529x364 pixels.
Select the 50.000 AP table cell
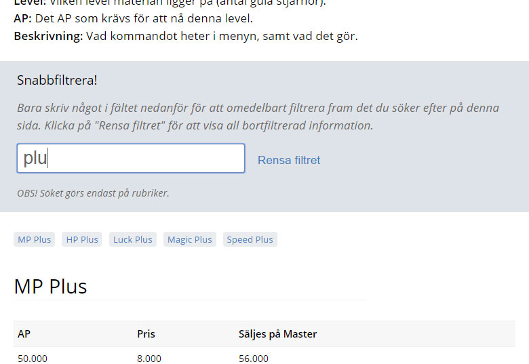click(33, 358)
